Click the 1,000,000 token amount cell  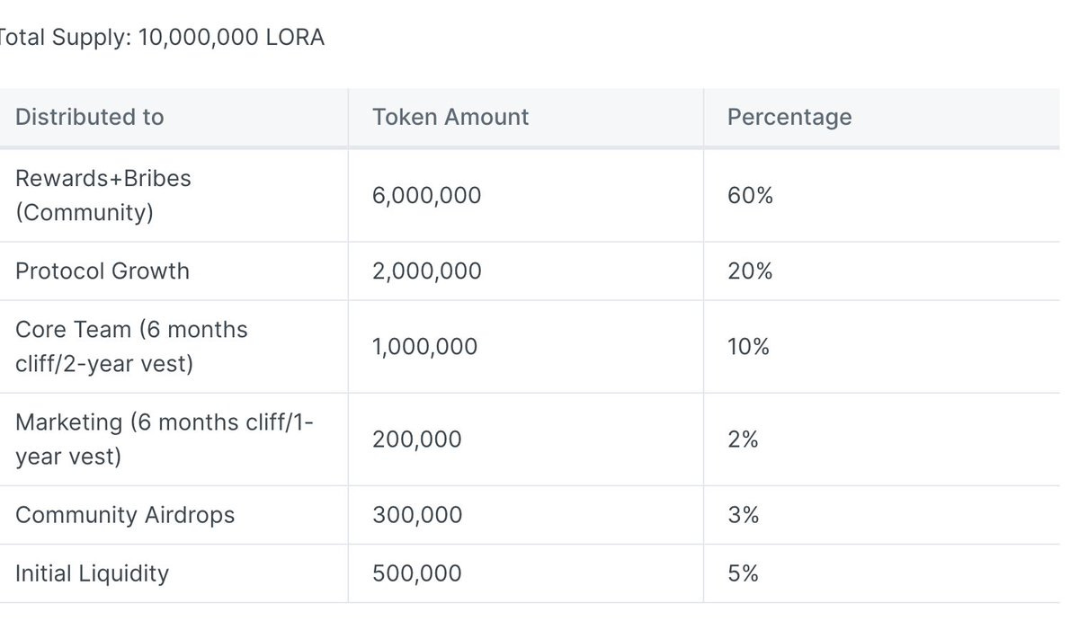[x=425, y=347]
